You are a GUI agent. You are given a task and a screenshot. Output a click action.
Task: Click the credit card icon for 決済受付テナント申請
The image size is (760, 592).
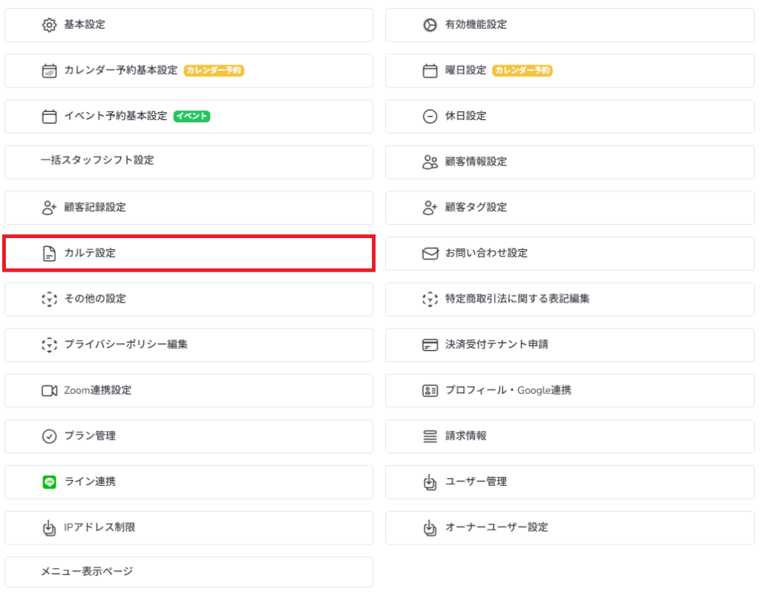[430, 345]
